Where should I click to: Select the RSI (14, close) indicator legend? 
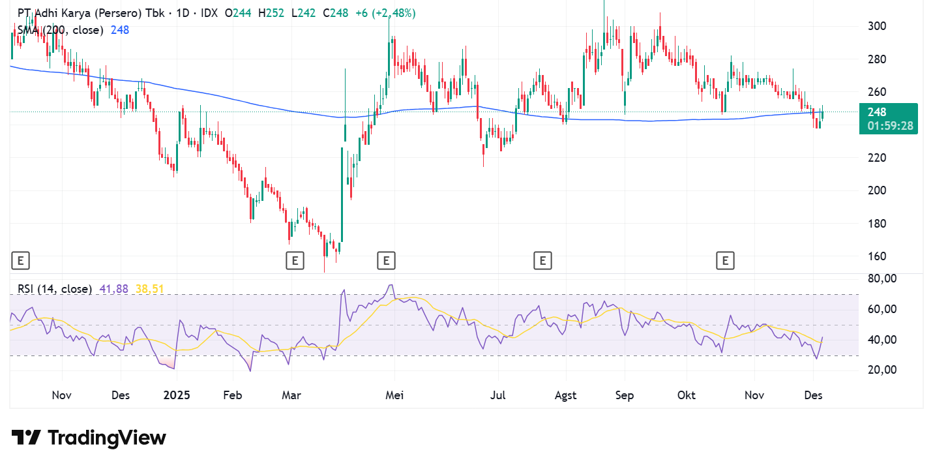tap(55, 288)
